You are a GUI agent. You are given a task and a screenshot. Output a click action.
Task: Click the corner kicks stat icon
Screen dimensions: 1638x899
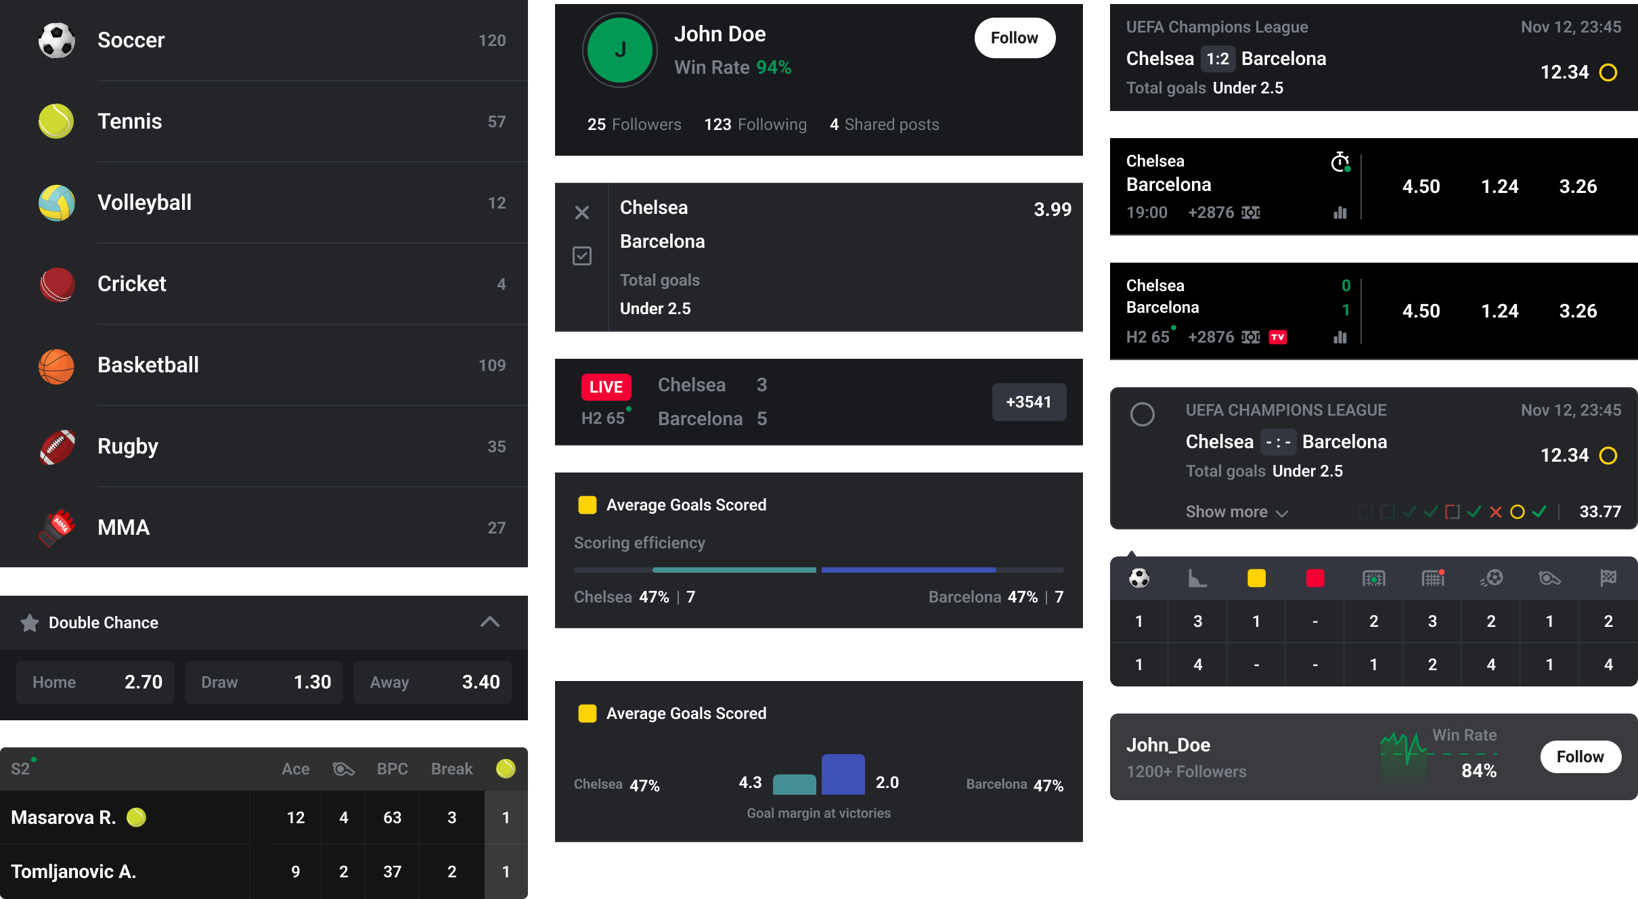[x=1197, y=578]
